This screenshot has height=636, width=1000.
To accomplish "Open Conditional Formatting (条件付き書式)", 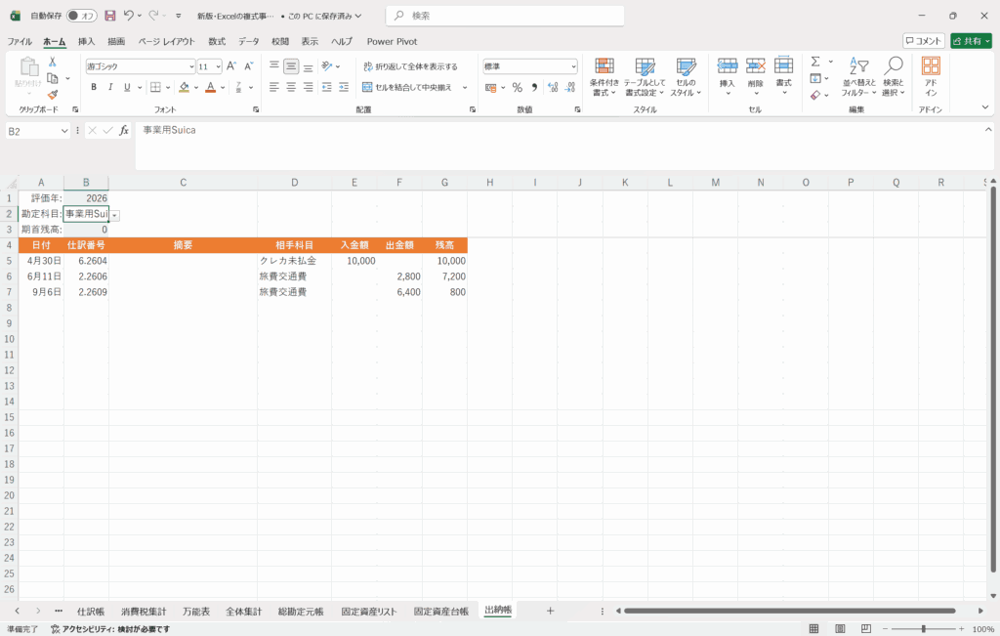I will coord(604,75).
